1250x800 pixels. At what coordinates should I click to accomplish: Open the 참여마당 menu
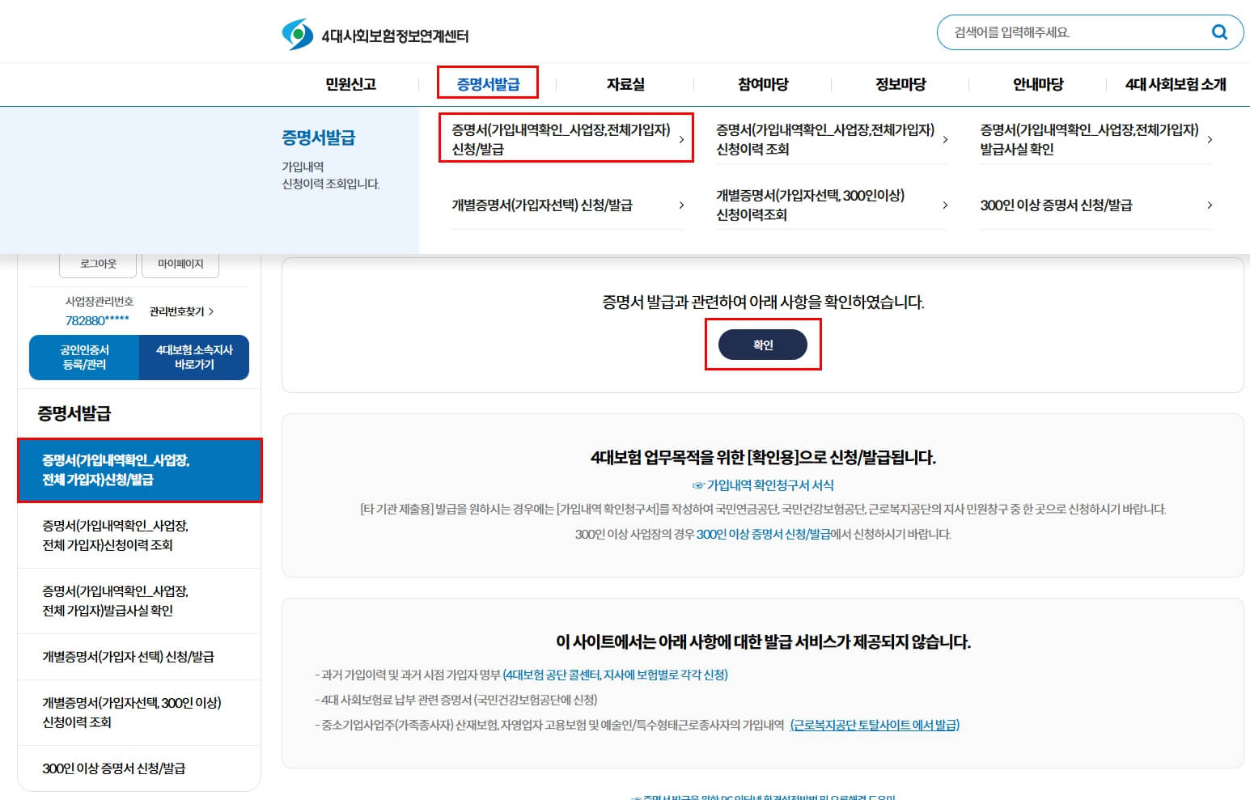point(761,83)
